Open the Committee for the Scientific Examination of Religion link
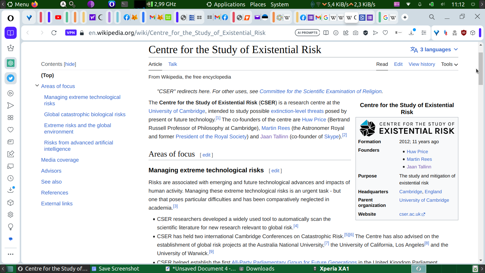The image size is (485, 273). pyautogui.click(x=320, y=91)
